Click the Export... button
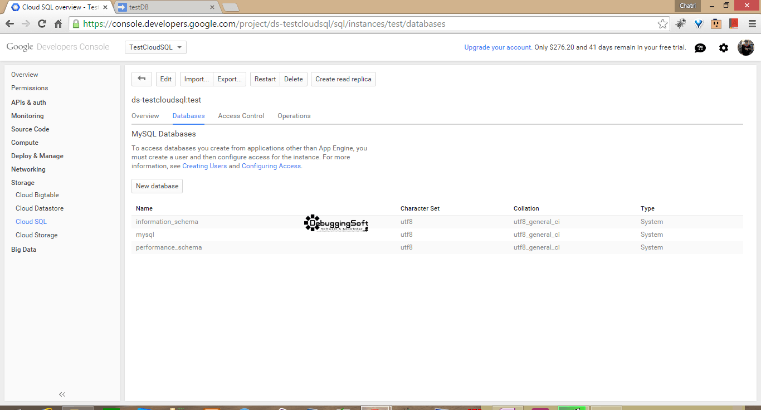This screenshot has height=410, width=761. click(x=230, y=79)
